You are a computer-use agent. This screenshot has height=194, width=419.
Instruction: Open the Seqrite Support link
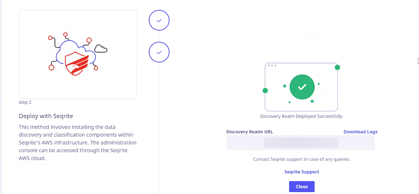click(x=302, y=172)
